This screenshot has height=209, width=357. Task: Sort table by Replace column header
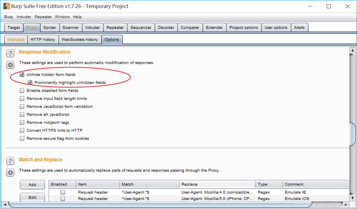(218, 184)
